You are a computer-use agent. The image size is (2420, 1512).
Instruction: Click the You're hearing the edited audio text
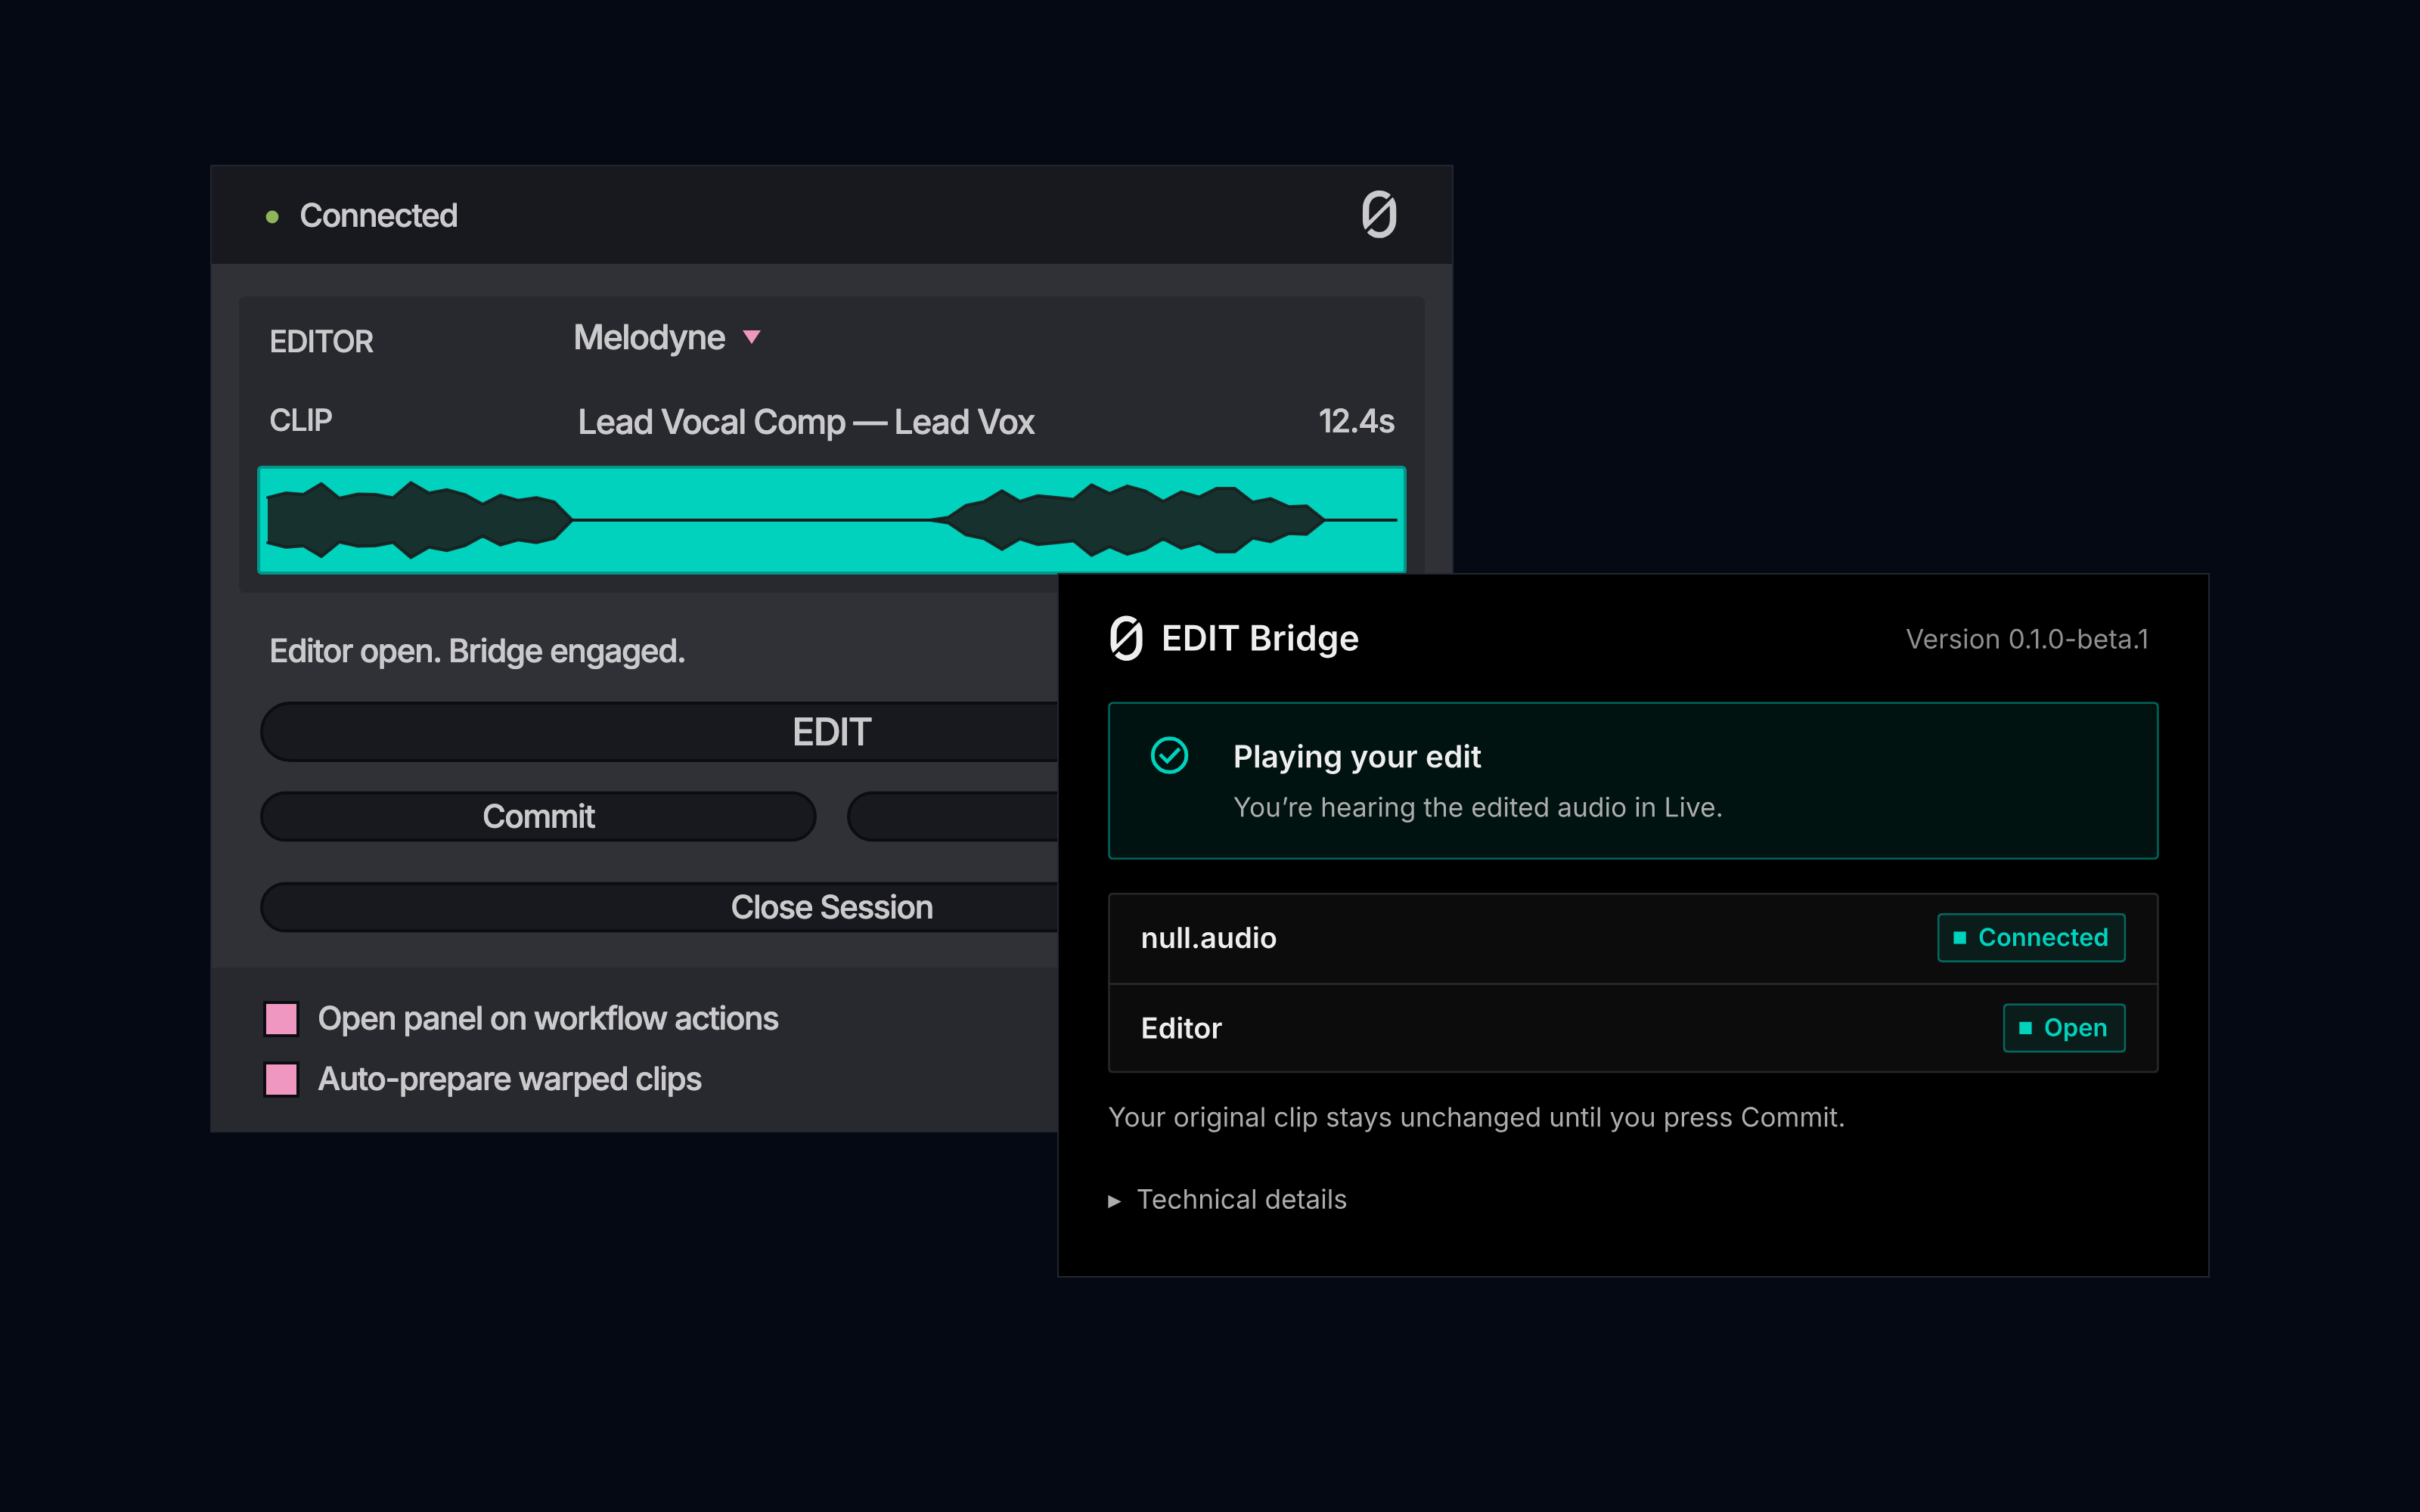point(1477,807)
